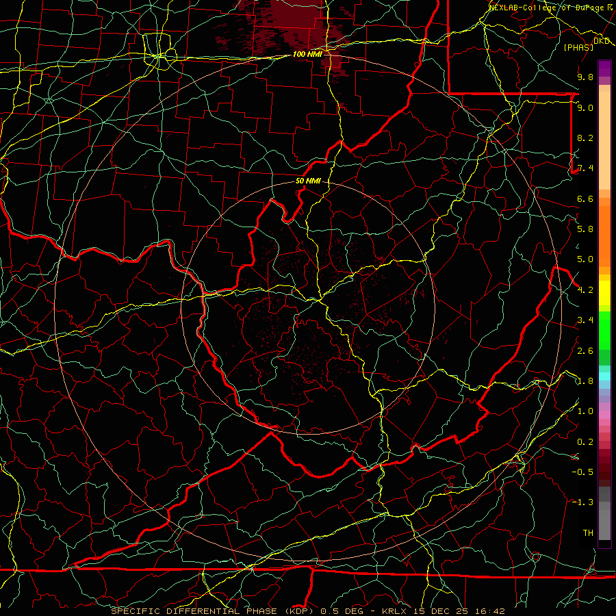This screenshot has width=616, height=616.
Task: Click the 9.0 value on the scale
Action: (585, 107)
